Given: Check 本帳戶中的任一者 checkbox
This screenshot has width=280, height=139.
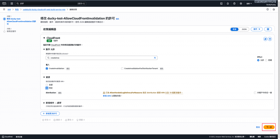Looking at the screenshot, I should click(x=255, y=93).
